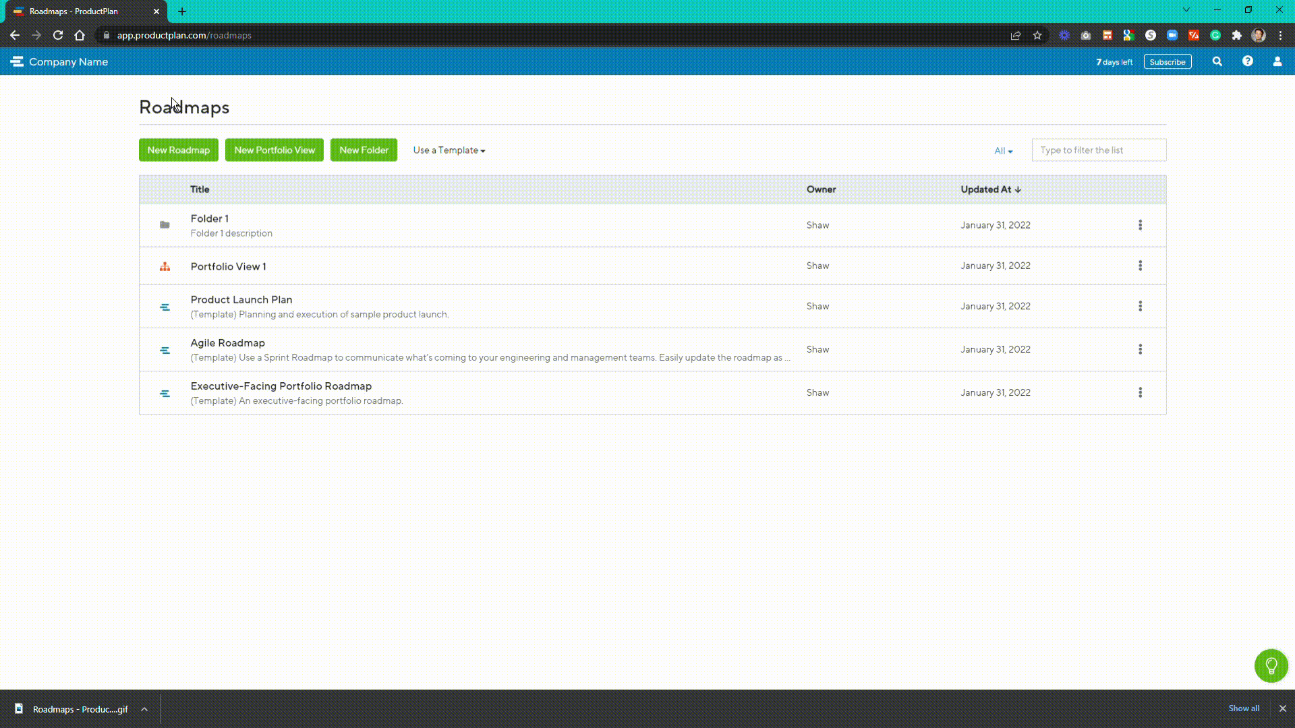Image resolution: width=1295 pixels, height=728 pixels.
Task: Open the Executive-Facing Portfolio Roadmap link
Action: [281, 386]
